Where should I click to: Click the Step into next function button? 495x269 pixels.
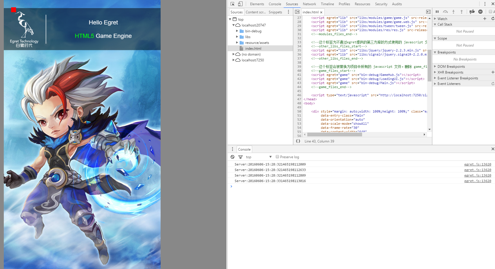(453, 12)
